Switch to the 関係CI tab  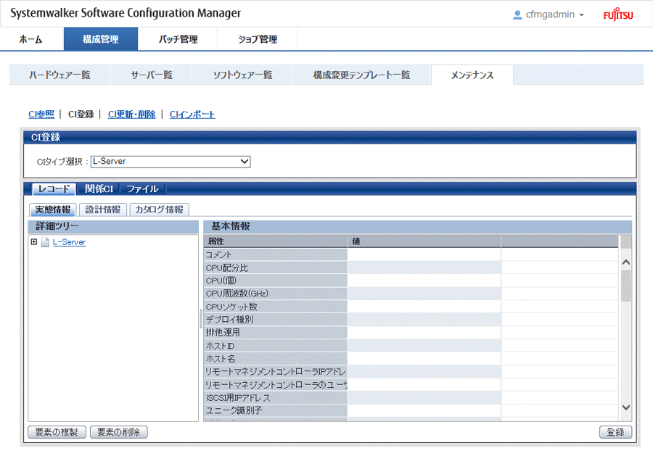click(x=99, y=189)
